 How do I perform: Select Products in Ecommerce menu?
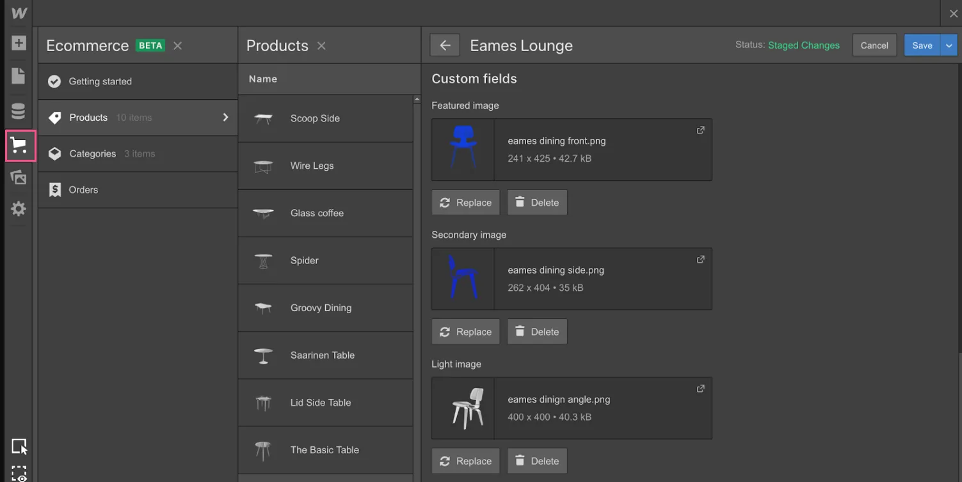[x=138, y=118]
